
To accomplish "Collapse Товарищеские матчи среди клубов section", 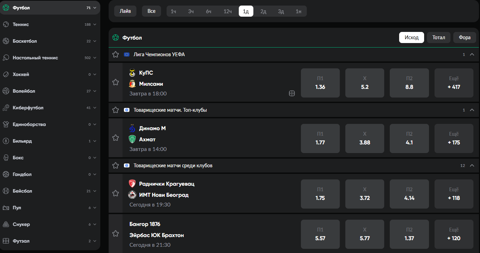I will coord(472,166).
